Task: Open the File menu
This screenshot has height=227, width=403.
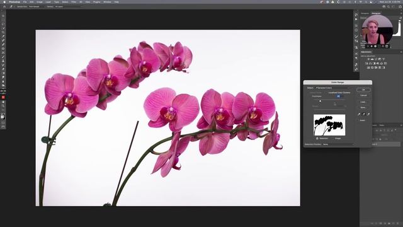Action: [x=25, y=2]
